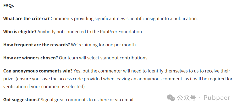Click the "Who is eligible?" question
The height and width of the screenshot is (107, 237).
click(20, 32)
